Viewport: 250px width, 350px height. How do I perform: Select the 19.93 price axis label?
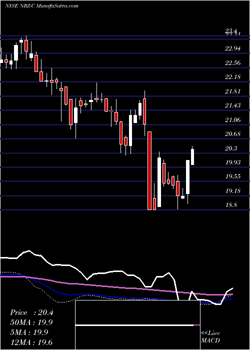tap(233, 162)
